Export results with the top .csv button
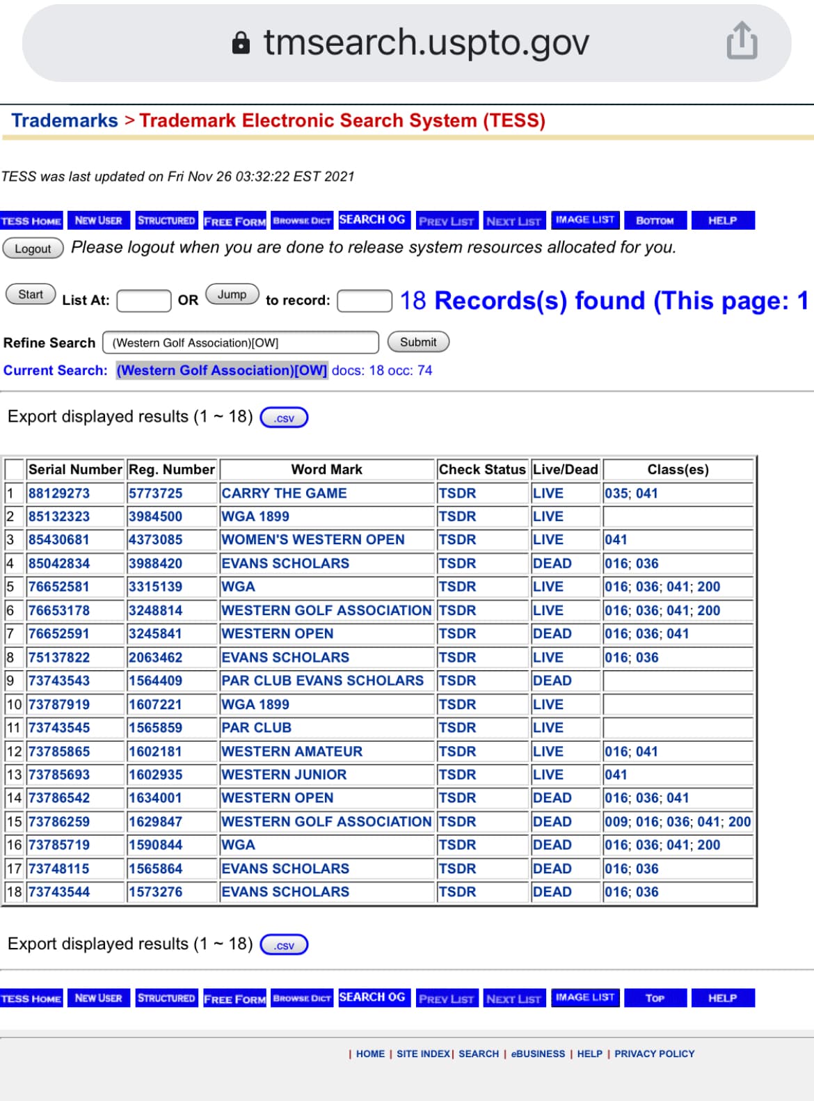Image resolution: width=814 pixels, height=1101 pixels. click(x=284, y=418)
